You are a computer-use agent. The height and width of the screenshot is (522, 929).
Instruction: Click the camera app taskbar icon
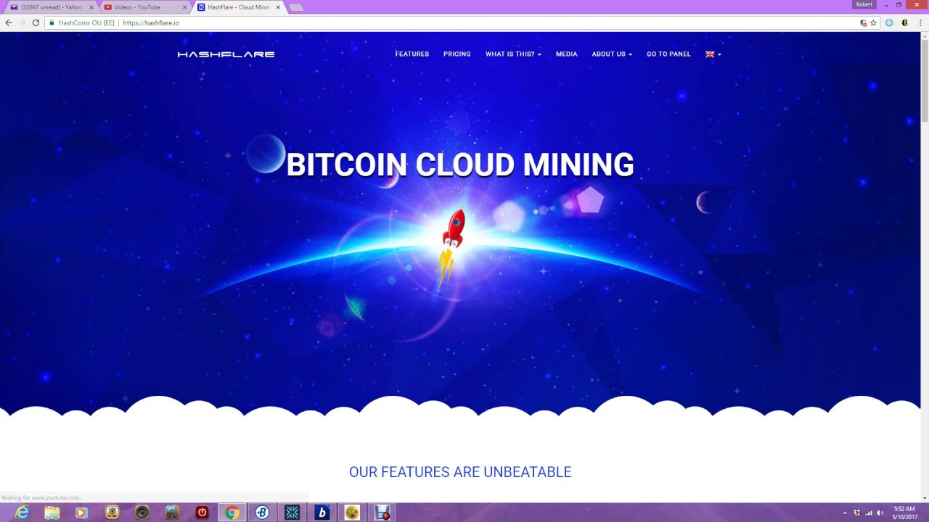pyautogui.click(x=112, y=513)
